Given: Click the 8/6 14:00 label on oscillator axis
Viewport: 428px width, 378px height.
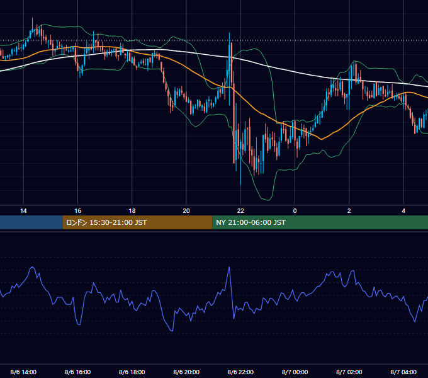Looking at the screenshot, I should tap(23, 372).
